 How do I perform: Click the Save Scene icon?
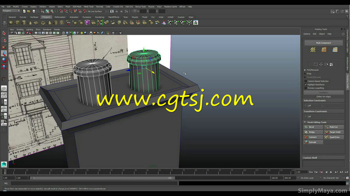[34, 11]
